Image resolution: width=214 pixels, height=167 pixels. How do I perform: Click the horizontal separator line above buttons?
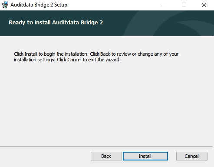pyautogui.click(x=107, y=146)
